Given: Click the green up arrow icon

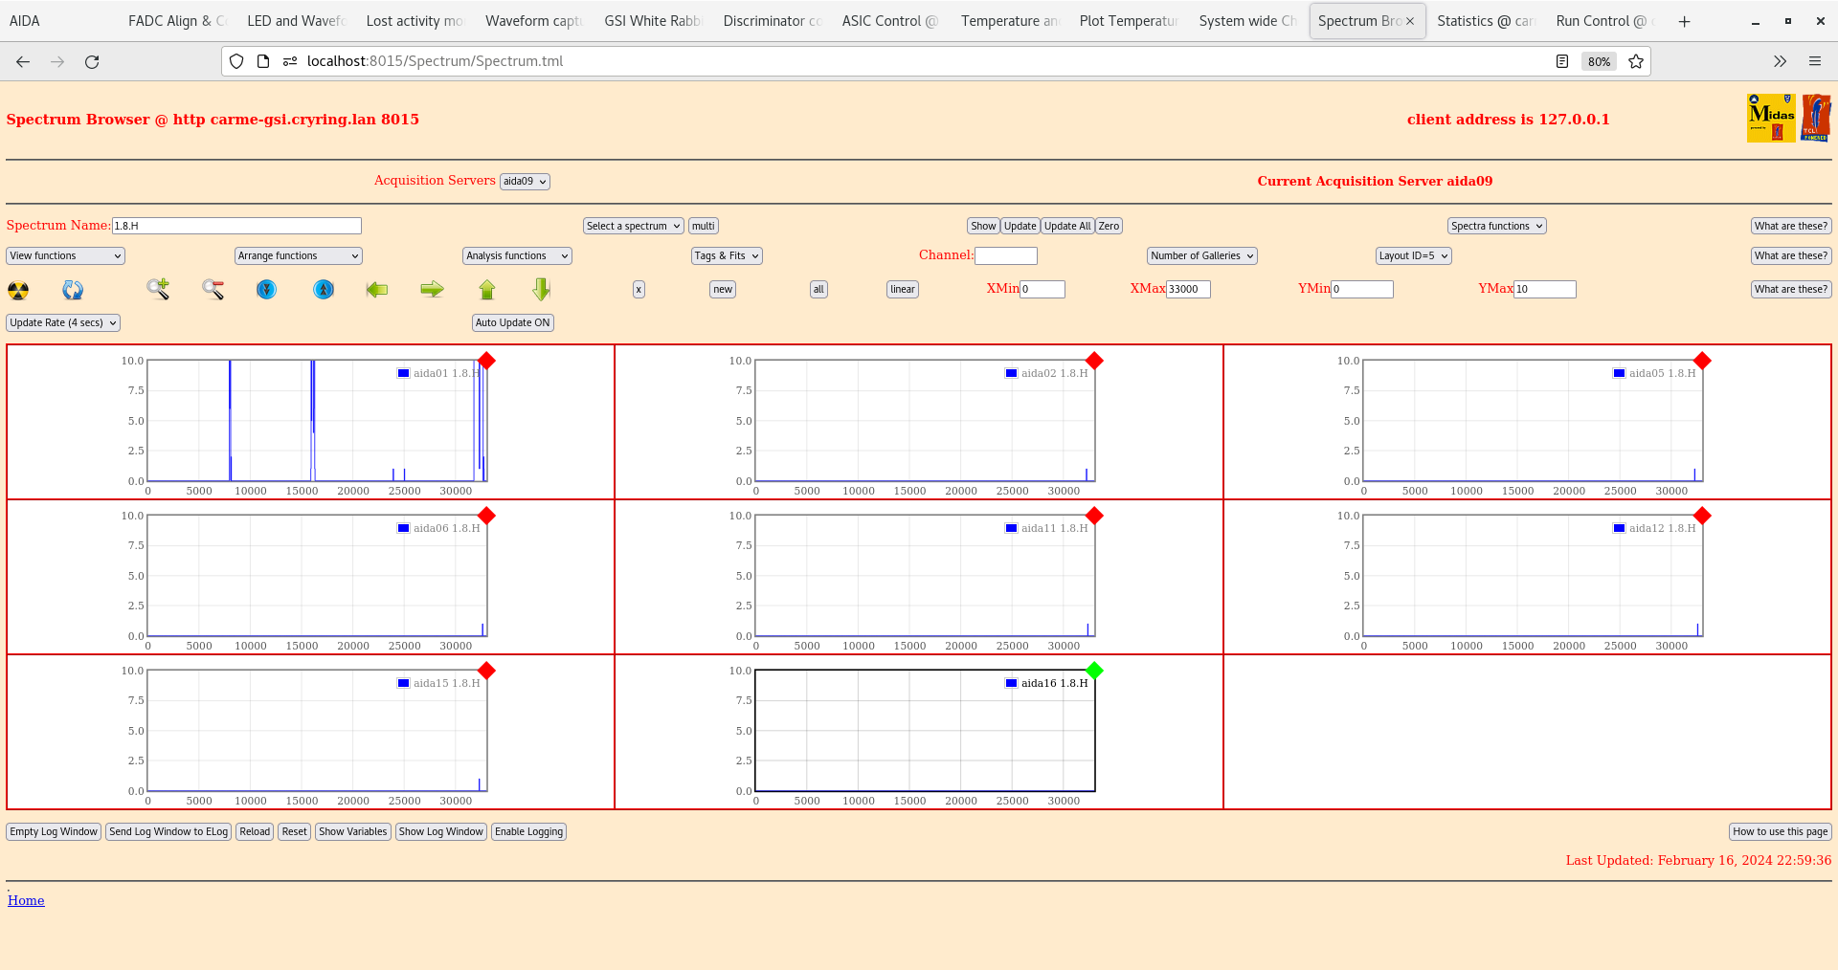Looking at the screenshot, I should (x=487, y=289).
